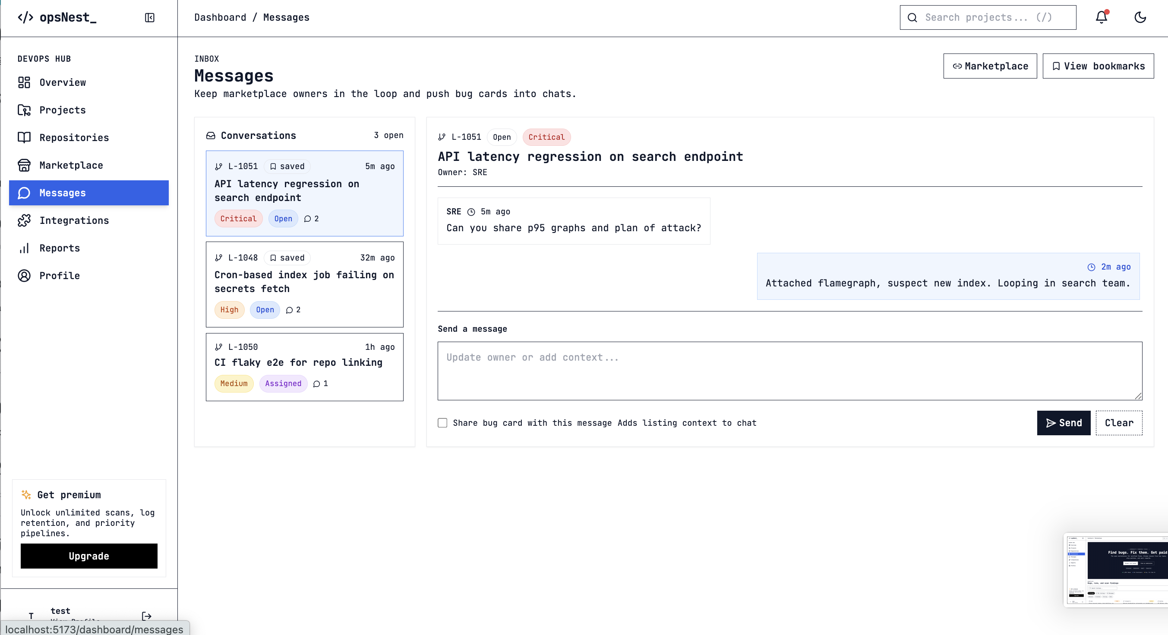Click the Marketplace storefront icon in sidebar
The width and height of the screenshot is (1168, 635).
[24, 165]
